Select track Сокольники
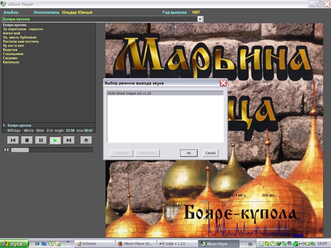 click(x=13, y=54)
